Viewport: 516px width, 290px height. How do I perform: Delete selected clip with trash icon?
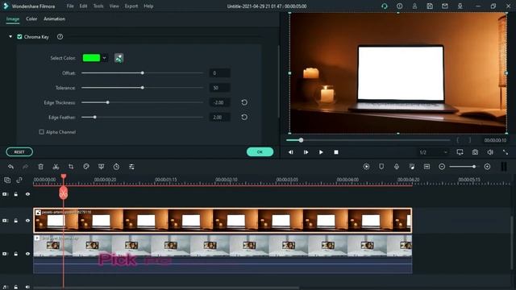pyautogui.click(x=41, y=167)
